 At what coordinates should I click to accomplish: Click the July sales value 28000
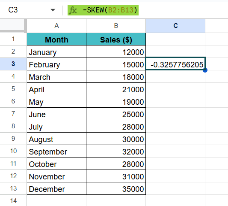click(116, 126)
